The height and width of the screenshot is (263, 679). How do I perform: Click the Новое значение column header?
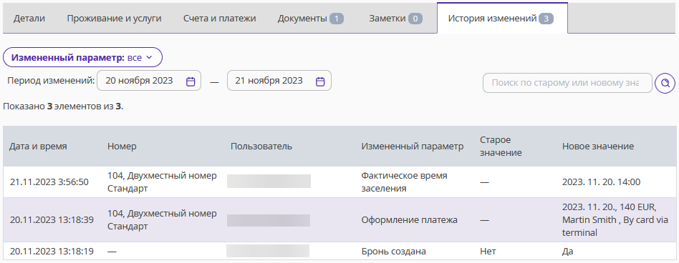[598, 147]
